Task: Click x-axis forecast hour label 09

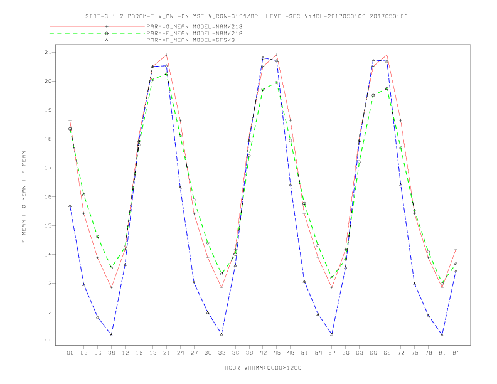Action: [x=111, y=353]
